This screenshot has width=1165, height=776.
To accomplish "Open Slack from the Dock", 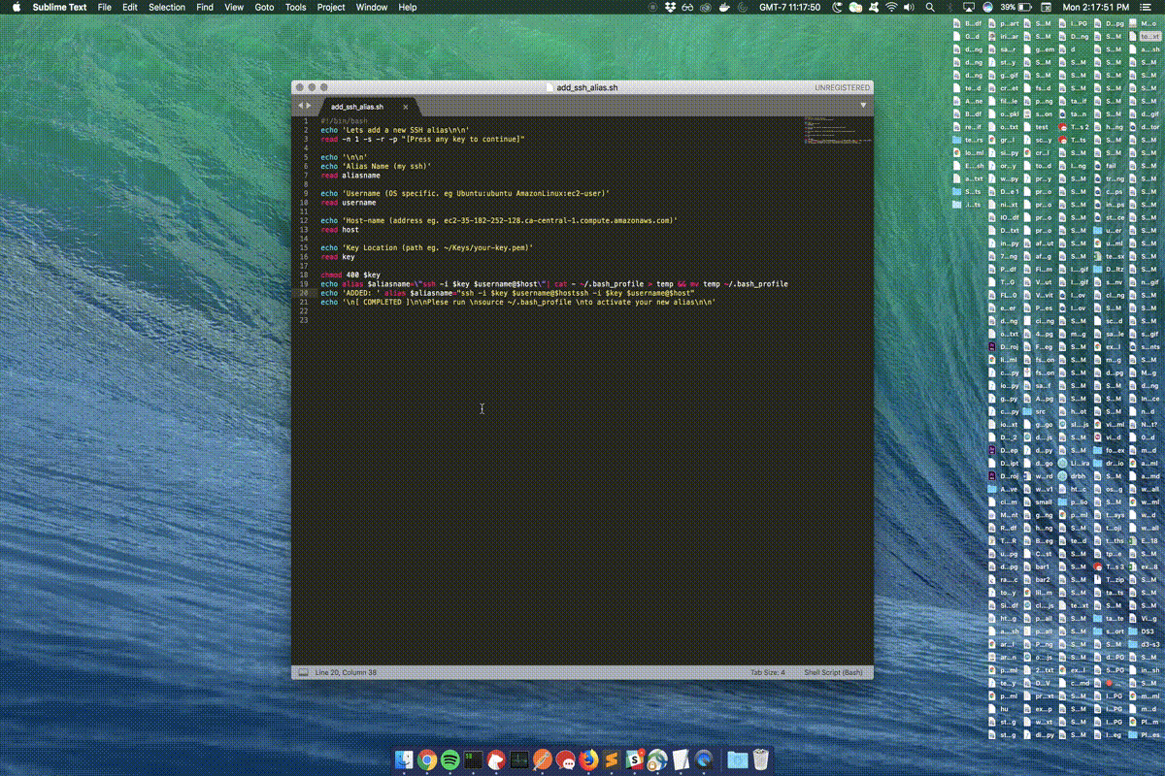I will coord(634,759).
